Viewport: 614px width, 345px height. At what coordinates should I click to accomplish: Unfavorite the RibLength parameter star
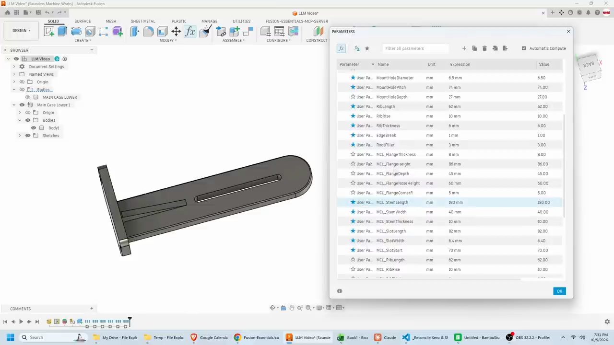(x=353, y=106)
